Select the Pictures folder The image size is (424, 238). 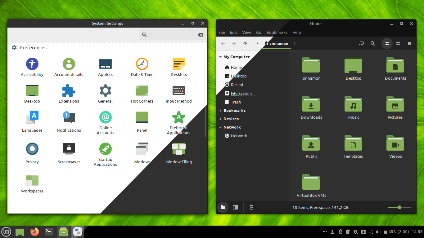tap(395, 108)
